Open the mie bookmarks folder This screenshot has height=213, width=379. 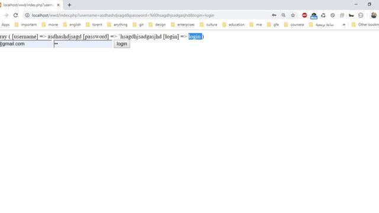(256, 25)
